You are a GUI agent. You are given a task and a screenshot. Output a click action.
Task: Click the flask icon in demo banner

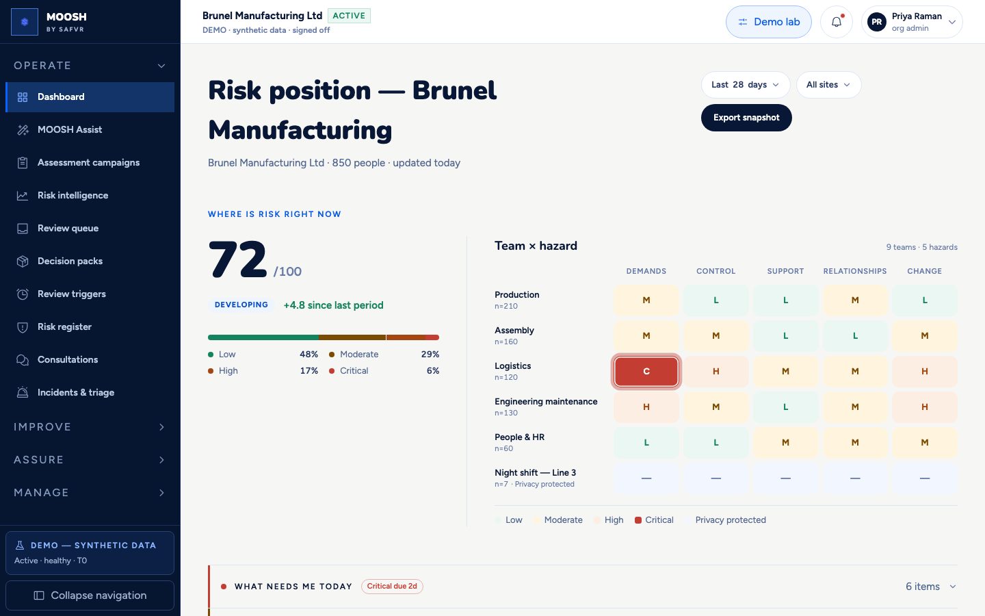[20, 546]
